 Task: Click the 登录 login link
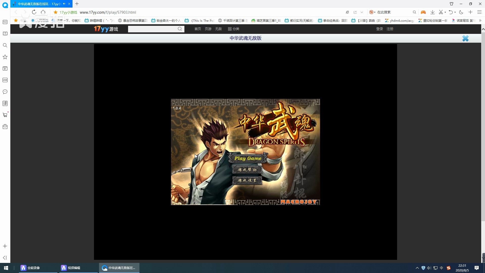click(380, 29)
